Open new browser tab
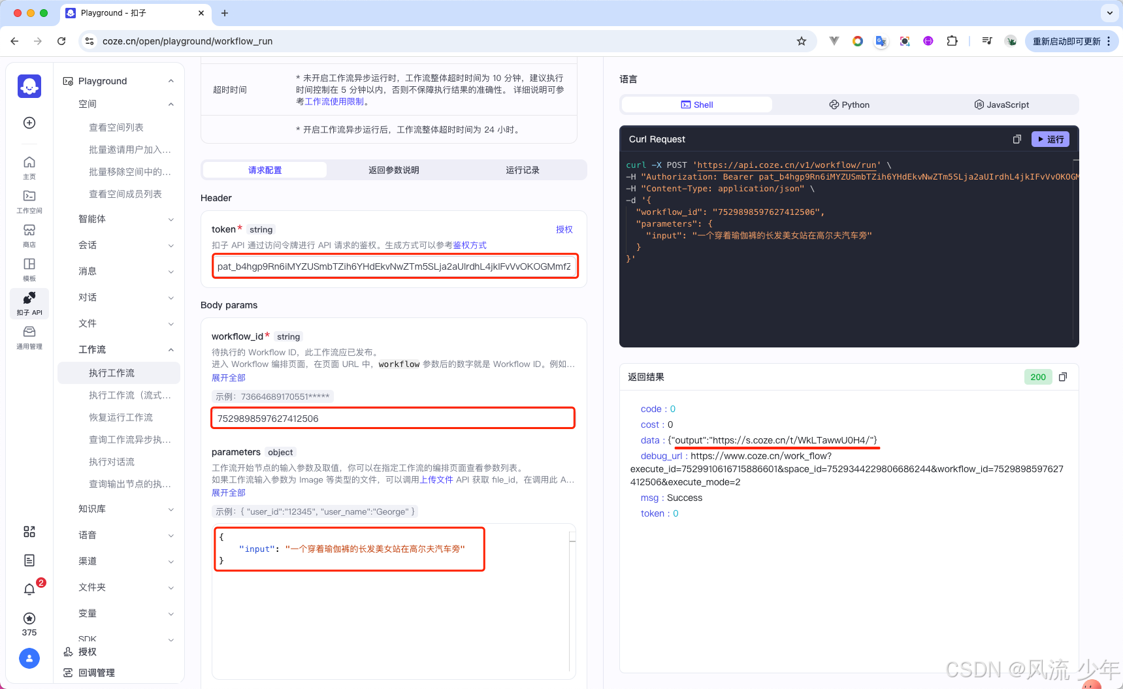This screenshot has height=689, width=1123. tap(225, 13)
